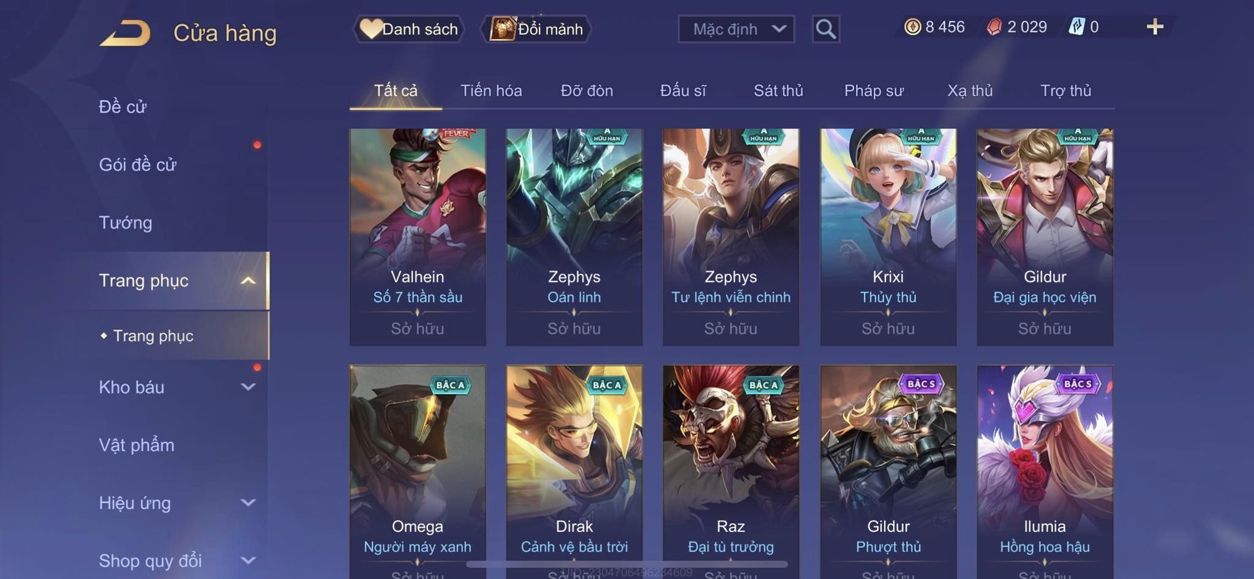The height and width of the screenshot is (579, 1254).
Task: Click the gold coin balance icon
Action: pyautogui.click(x=912, y=27)
